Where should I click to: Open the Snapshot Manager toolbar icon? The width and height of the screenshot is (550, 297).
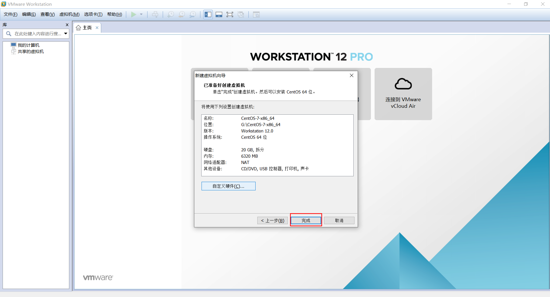click(193, 14)
